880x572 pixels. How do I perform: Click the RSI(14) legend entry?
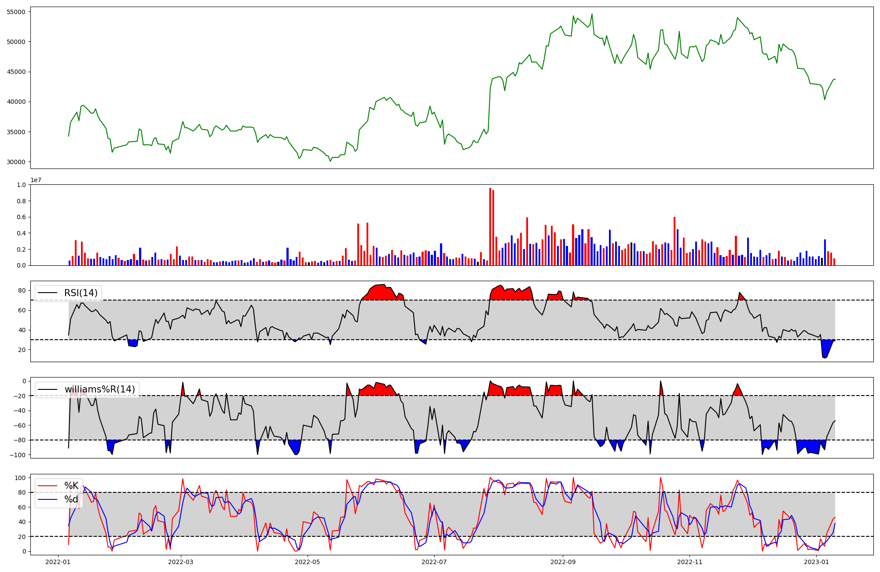tap(81, 293)
